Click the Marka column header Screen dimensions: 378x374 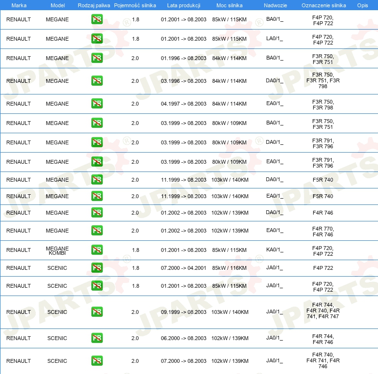18,5
